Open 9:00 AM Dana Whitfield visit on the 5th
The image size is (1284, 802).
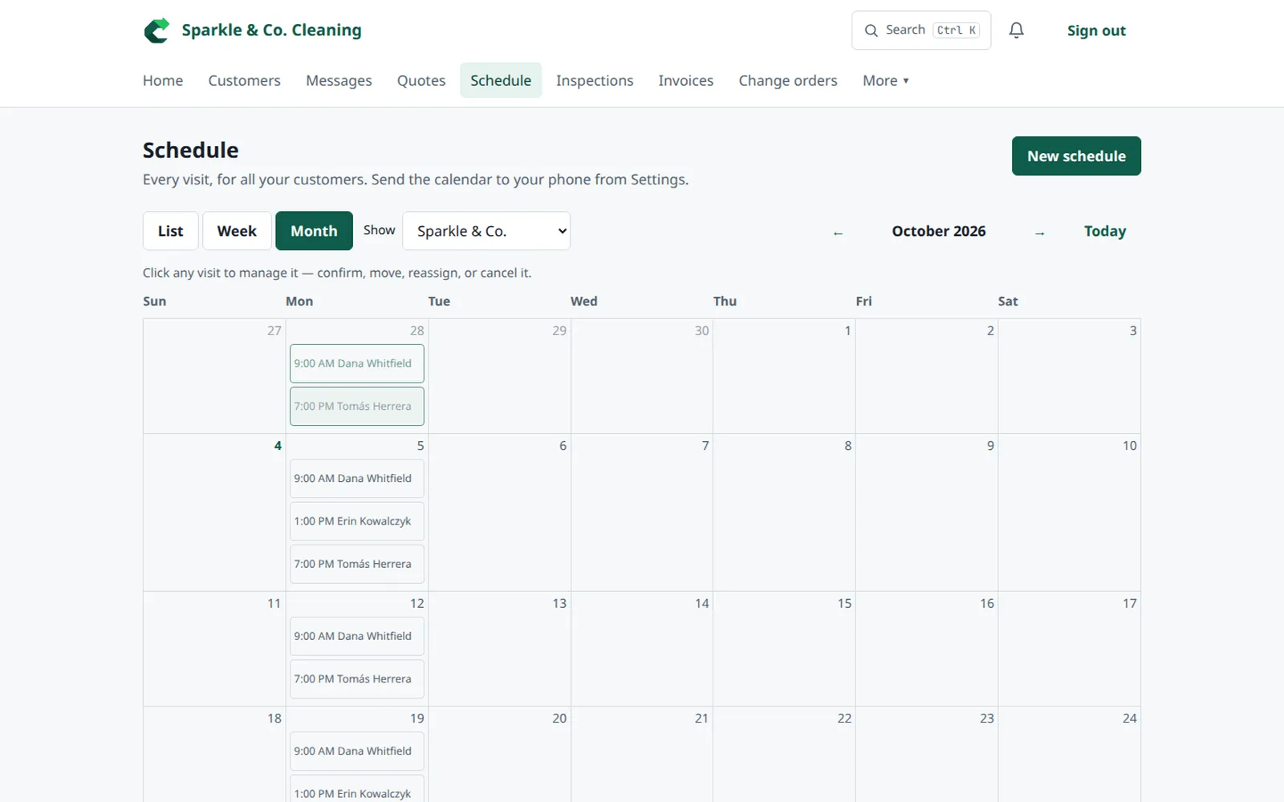pyautogui.click(x=357, y=479)
